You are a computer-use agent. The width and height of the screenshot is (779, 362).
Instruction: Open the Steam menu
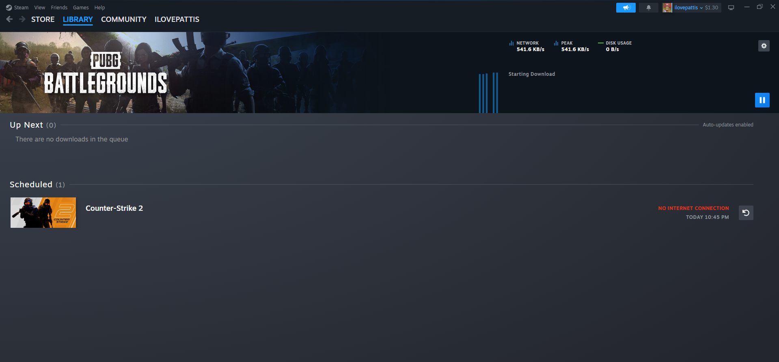(x=21, y=8)
